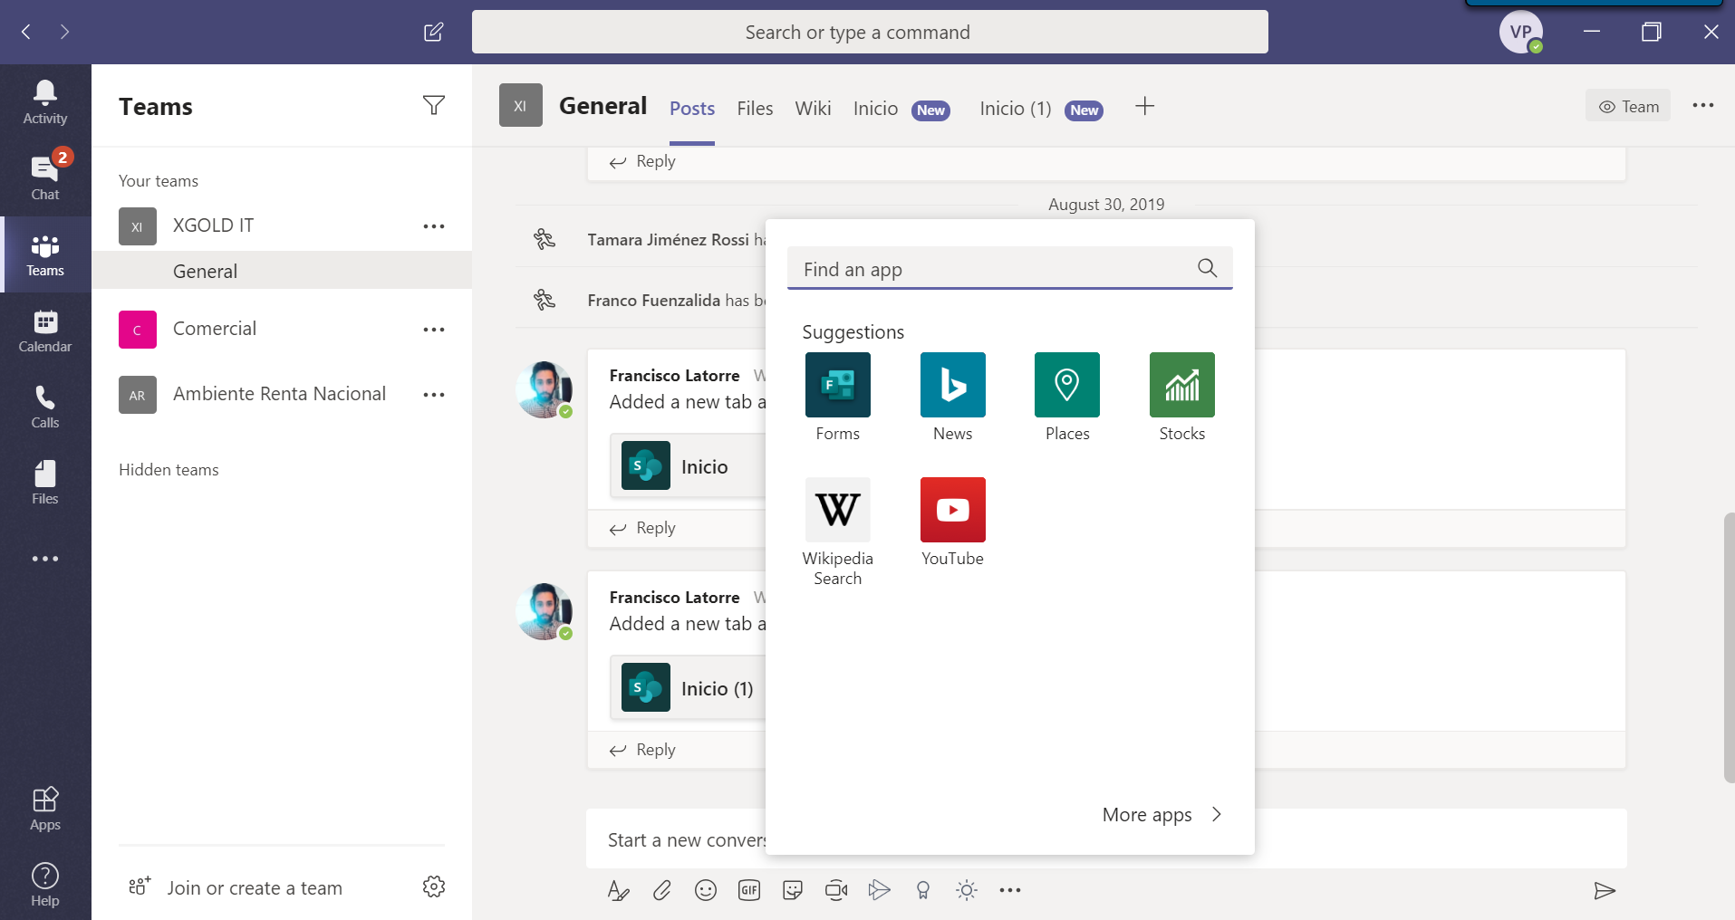This screenshot has height=920, width=1735.
Task: Add a new tab with plus icon
Action: pos(1145,107)
